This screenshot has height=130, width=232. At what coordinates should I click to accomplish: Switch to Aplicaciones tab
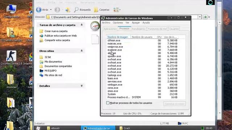[x=110, y=29]
